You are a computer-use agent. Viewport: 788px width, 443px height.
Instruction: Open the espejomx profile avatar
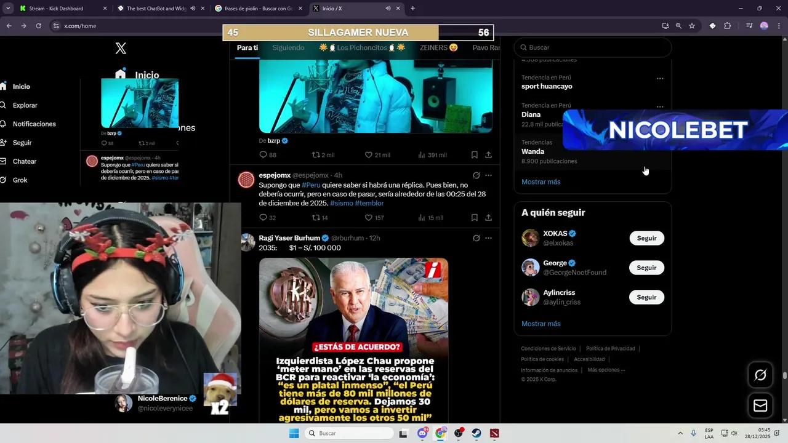click(x=246, y=180)
